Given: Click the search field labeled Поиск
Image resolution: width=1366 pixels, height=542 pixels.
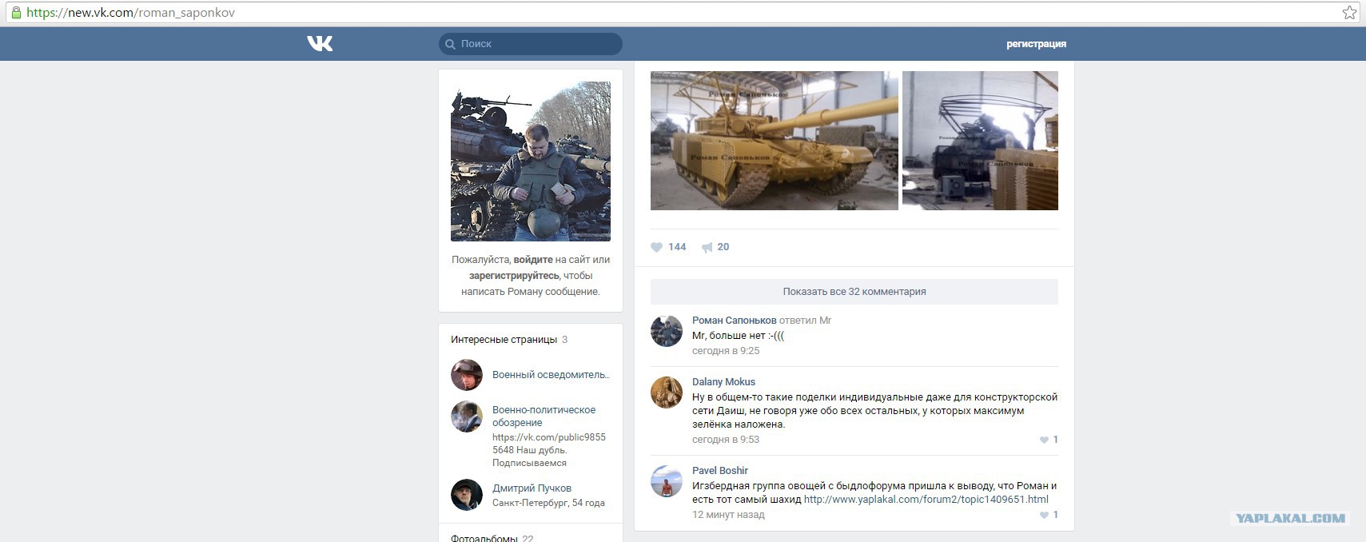Looking at the screenshot, I should pos(531,44).
